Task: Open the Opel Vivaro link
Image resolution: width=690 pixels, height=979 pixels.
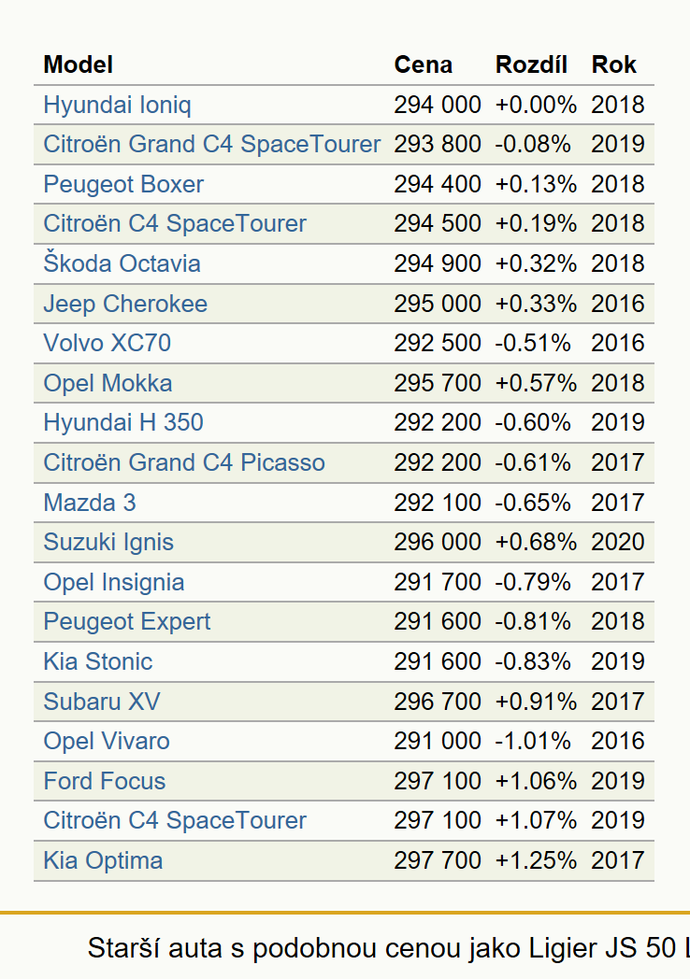Action: [107, 741]
